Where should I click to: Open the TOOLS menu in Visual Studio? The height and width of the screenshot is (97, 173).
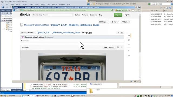point(43,5)
